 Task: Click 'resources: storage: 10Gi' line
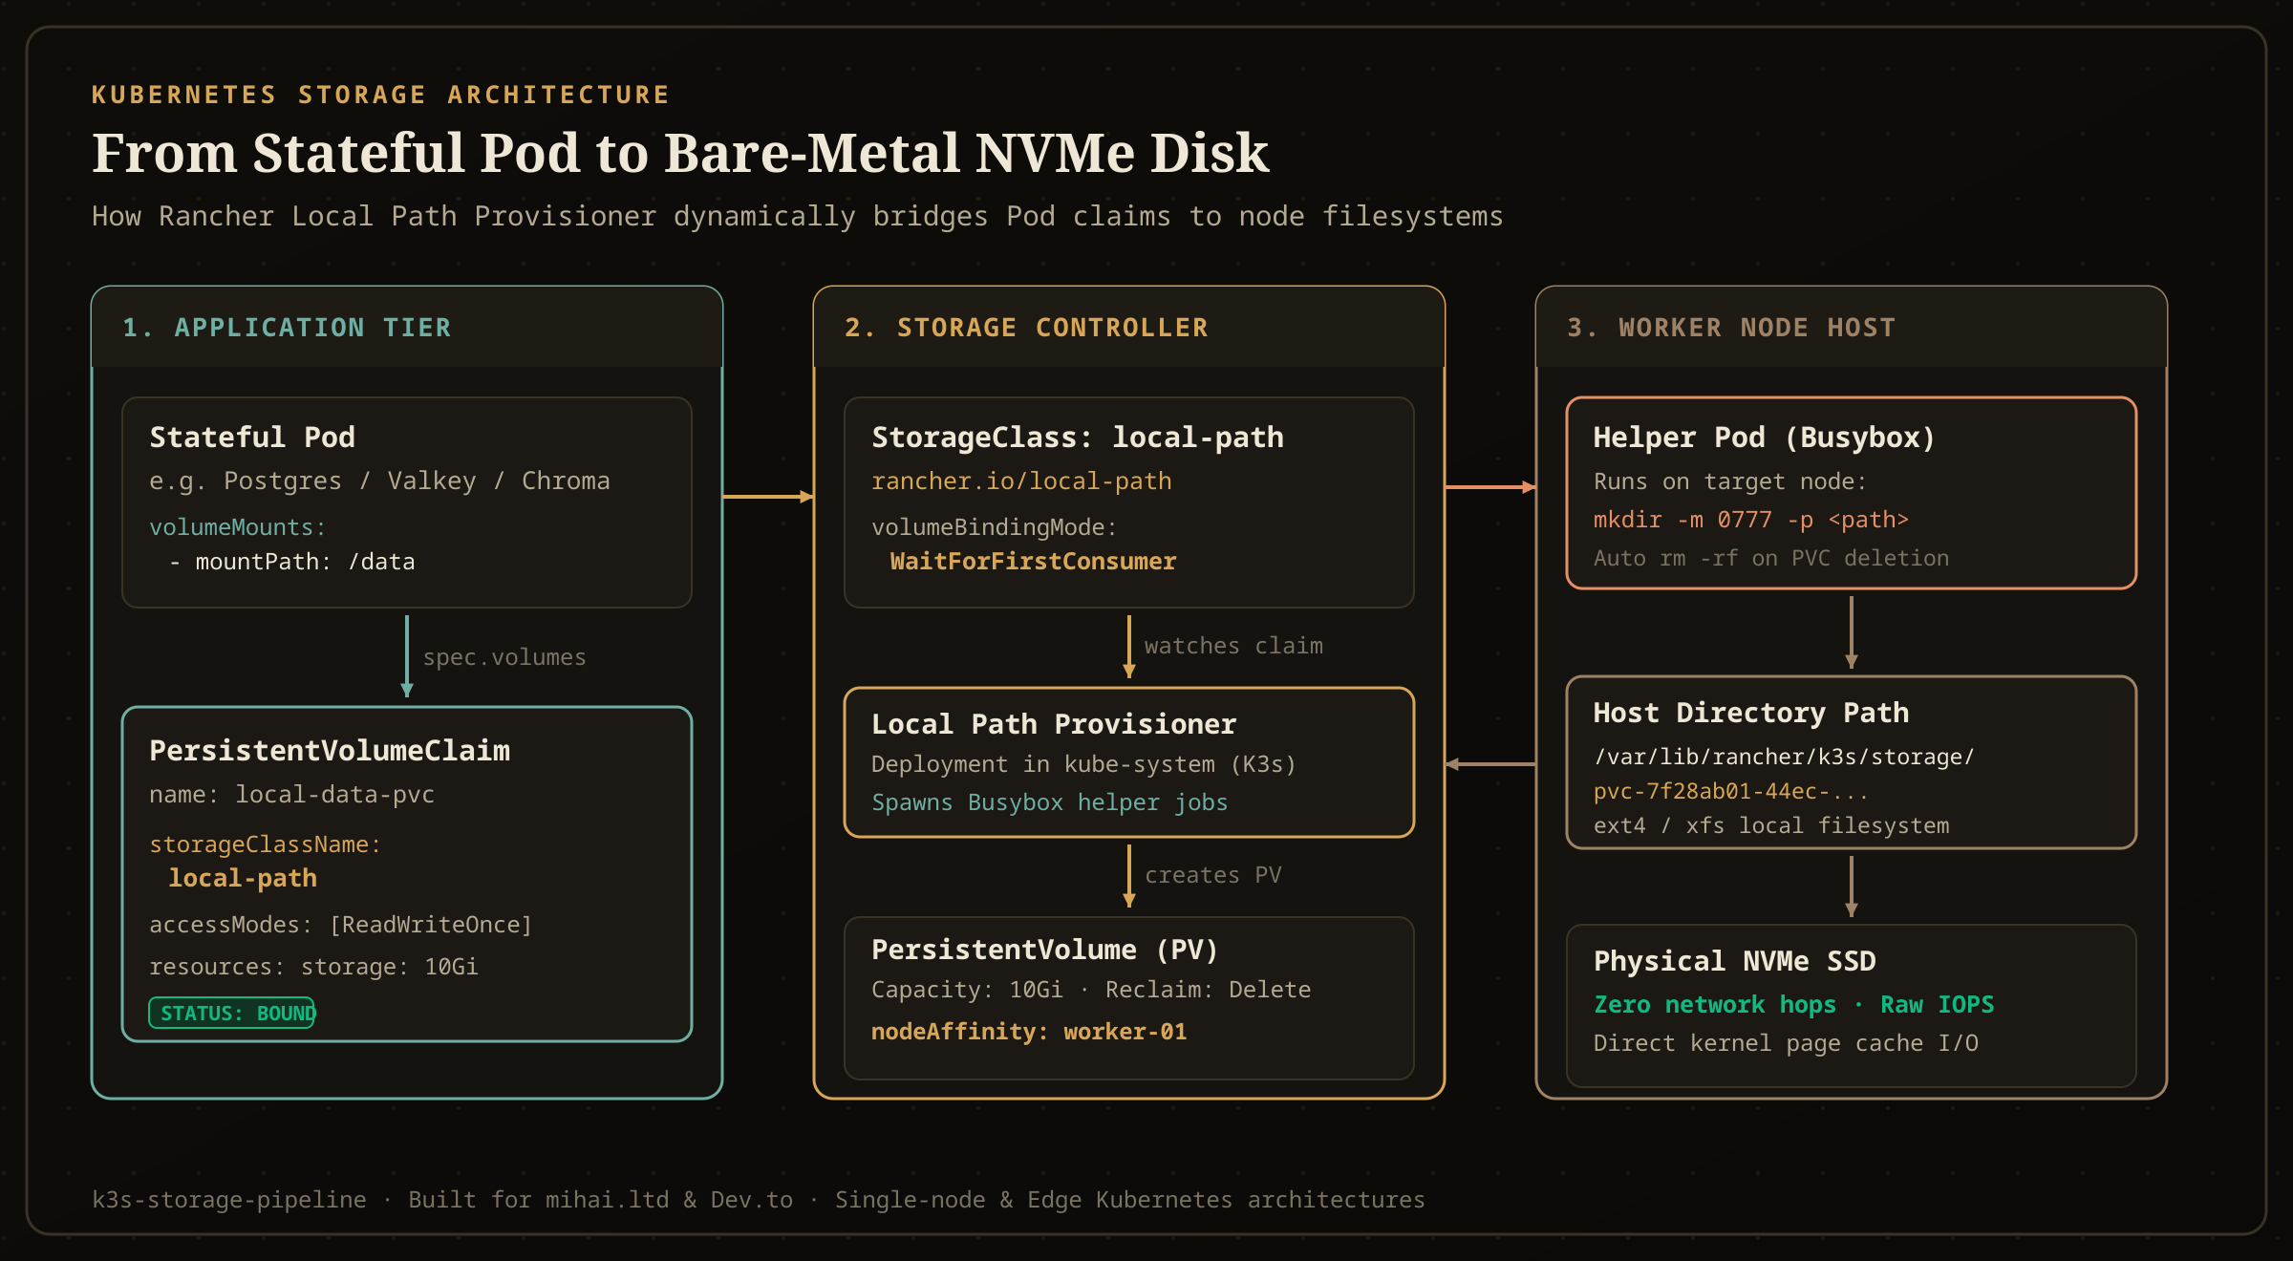(313, 967)
